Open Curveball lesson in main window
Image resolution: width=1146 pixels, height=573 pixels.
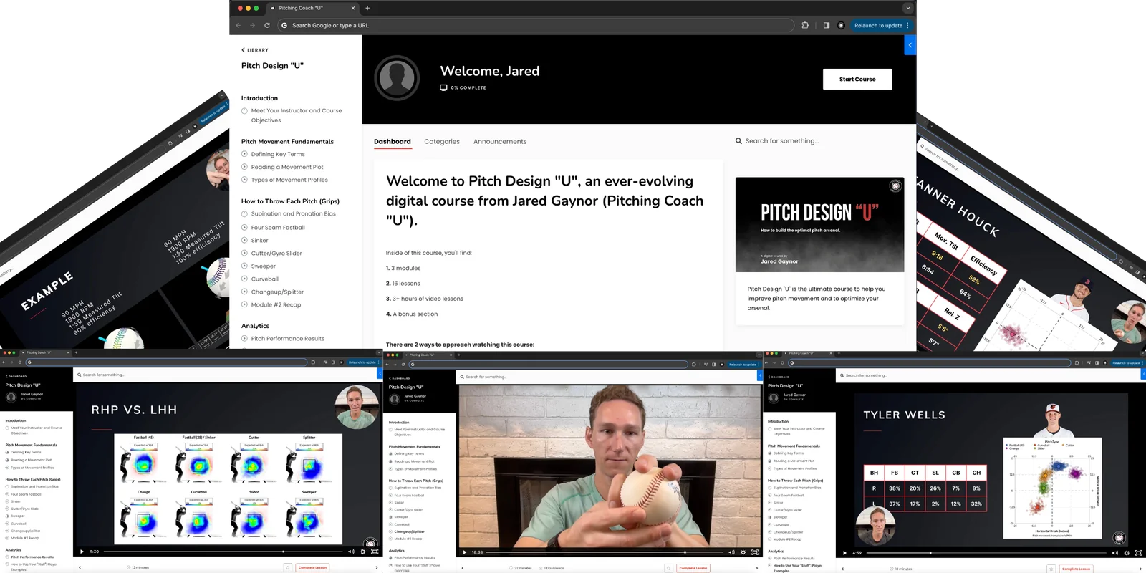[x=264, y=279]
